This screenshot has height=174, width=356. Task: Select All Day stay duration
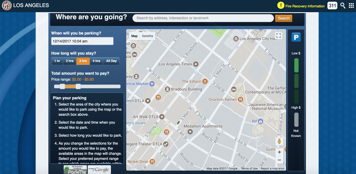111,61
